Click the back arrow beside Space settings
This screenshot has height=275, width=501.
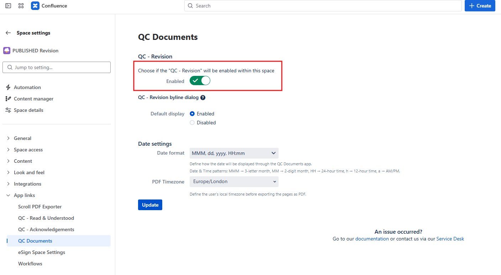tap(8, 33)
